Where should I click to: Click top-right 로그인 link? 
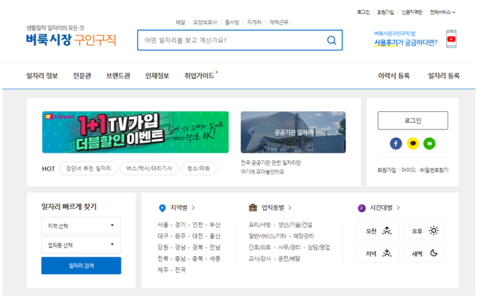pos(363,12)
